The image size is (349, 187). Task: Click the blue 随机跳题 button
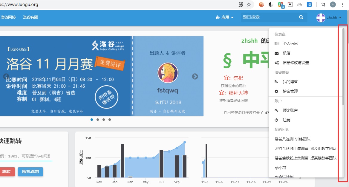[x=30, y=172]
